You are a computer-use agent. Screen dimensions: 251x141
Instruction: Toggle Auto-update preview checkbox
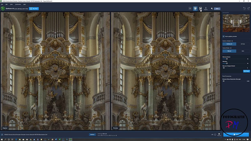pyautogui.click(x=223, y=36)
